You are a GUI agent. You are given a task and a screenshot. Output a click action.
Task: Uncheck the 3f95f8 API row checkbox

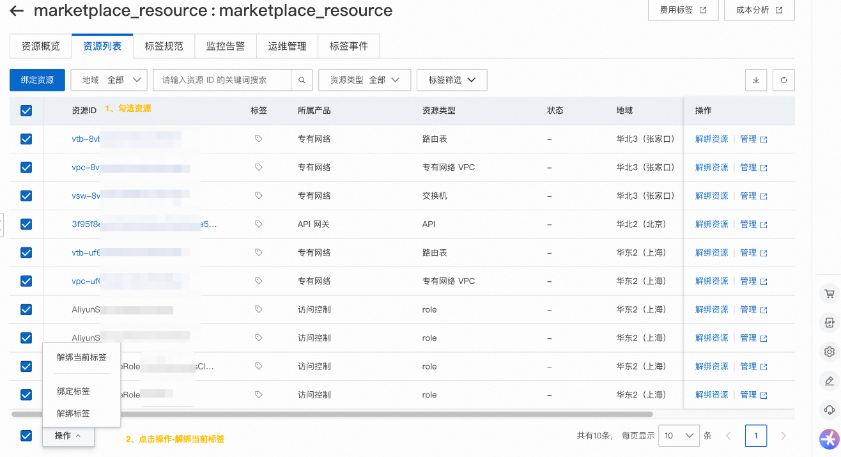[x=26, y=224]
